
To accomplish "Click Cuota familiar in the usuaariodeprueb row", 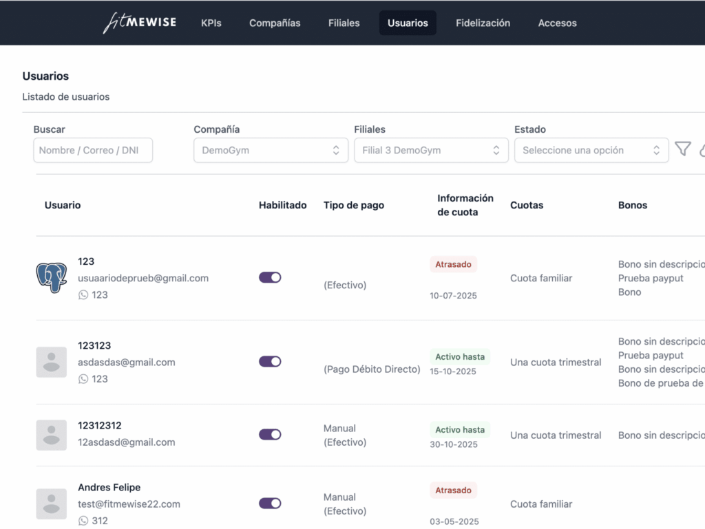I will click(541, 278).
